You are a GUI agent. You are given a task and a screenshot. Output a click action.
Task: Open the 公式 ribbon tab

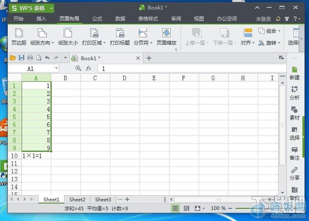click(97, 19)
